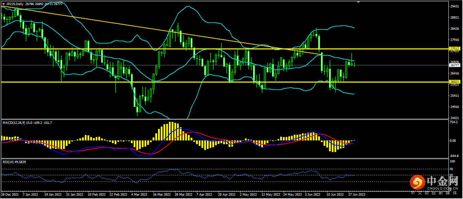
Task: Click the 24916 price scale value
Action: 454,107
